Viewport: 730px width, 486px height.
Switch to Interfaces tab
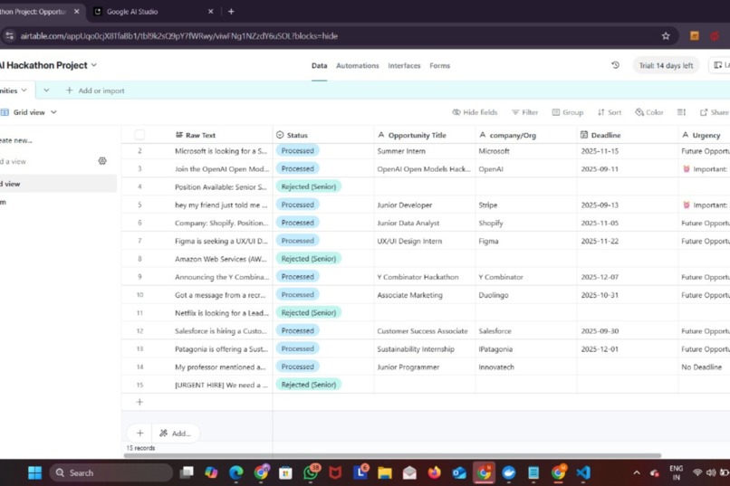click(404, 65)
